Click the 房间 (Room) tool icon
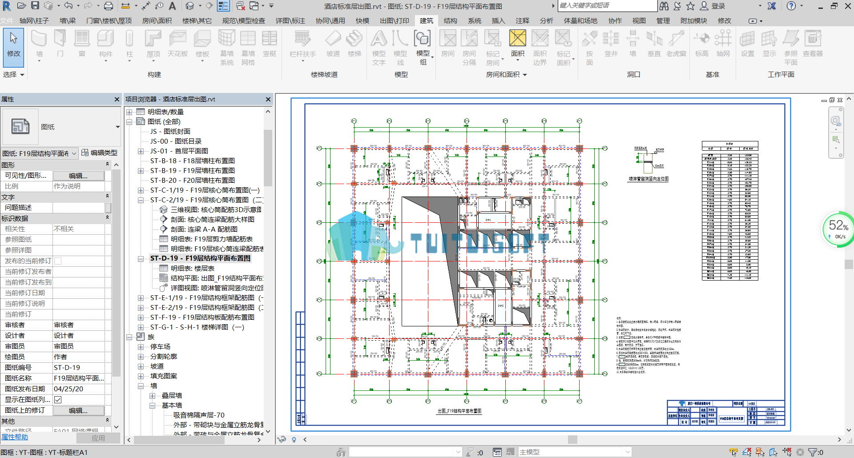The image size is (854, 458). pyautogui.click(x=448, y=39)
